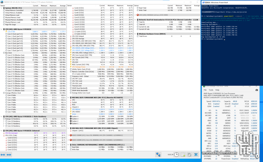Image resolution: width=263 pixels, height=162 pixels.
Task: Click the icon of Windows Hardware Errors (WHEA) group
Action: pyautogui.click(x=138, y=34)
